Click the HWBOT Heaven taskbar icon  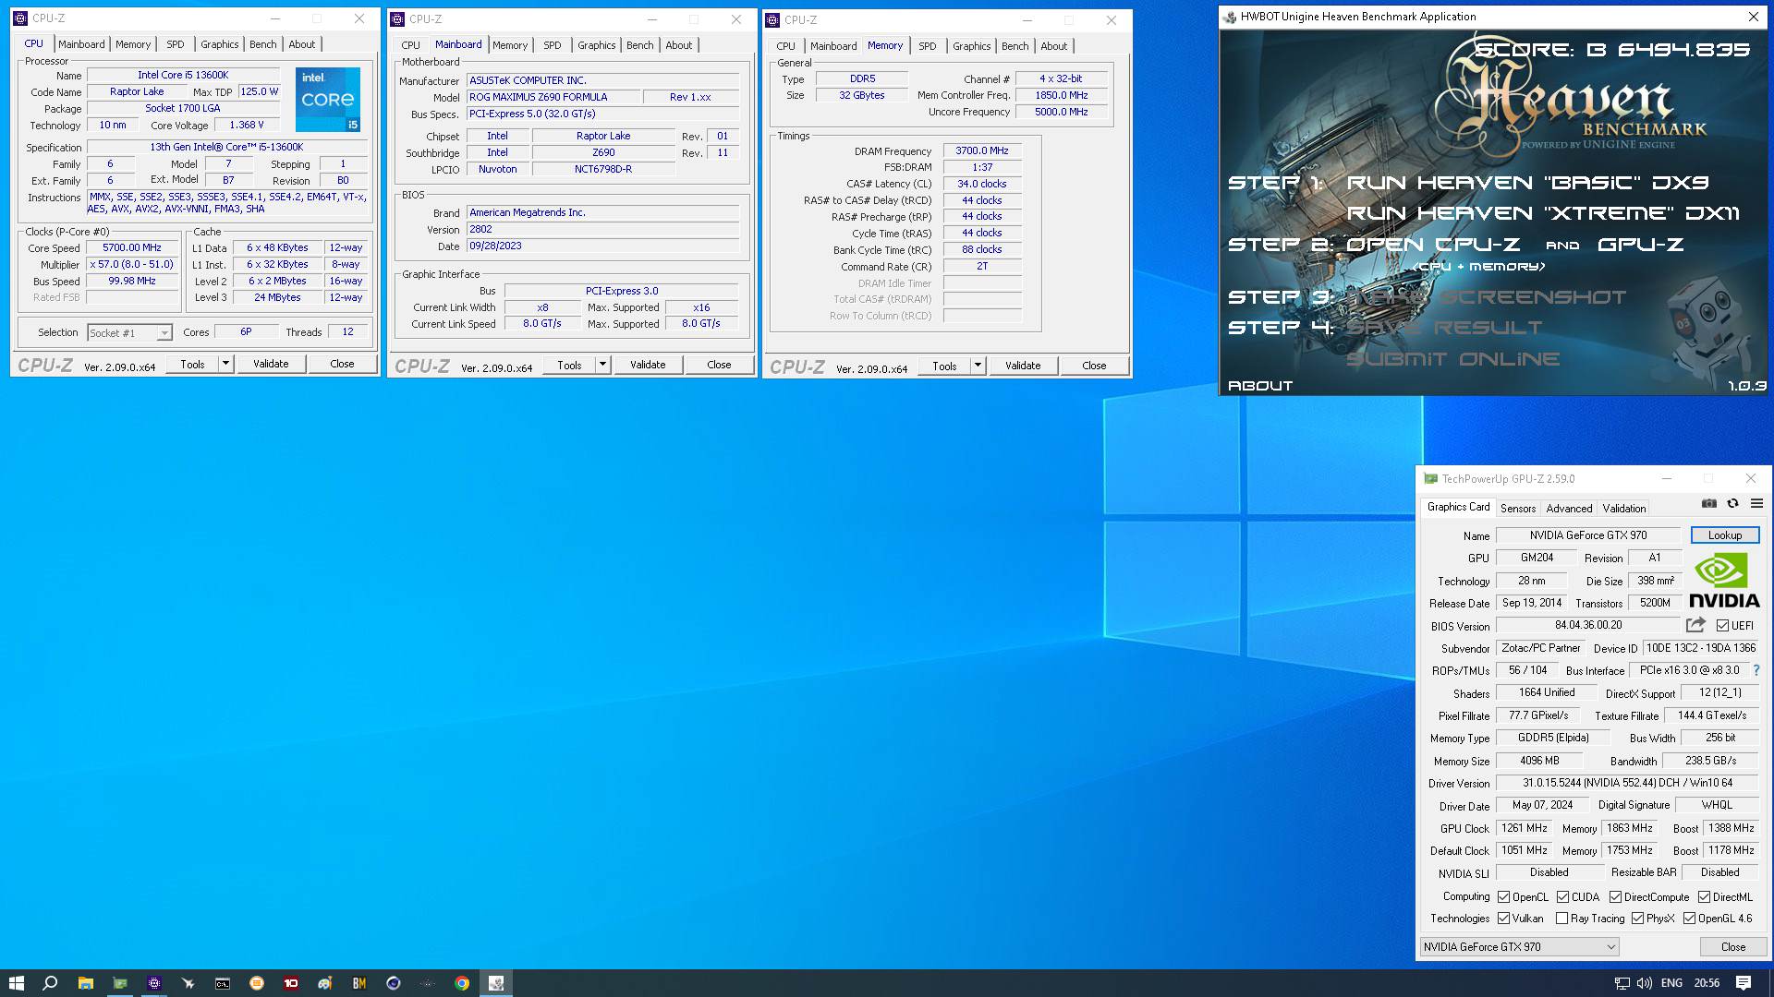pyautogui.click(x=496, y=983)
